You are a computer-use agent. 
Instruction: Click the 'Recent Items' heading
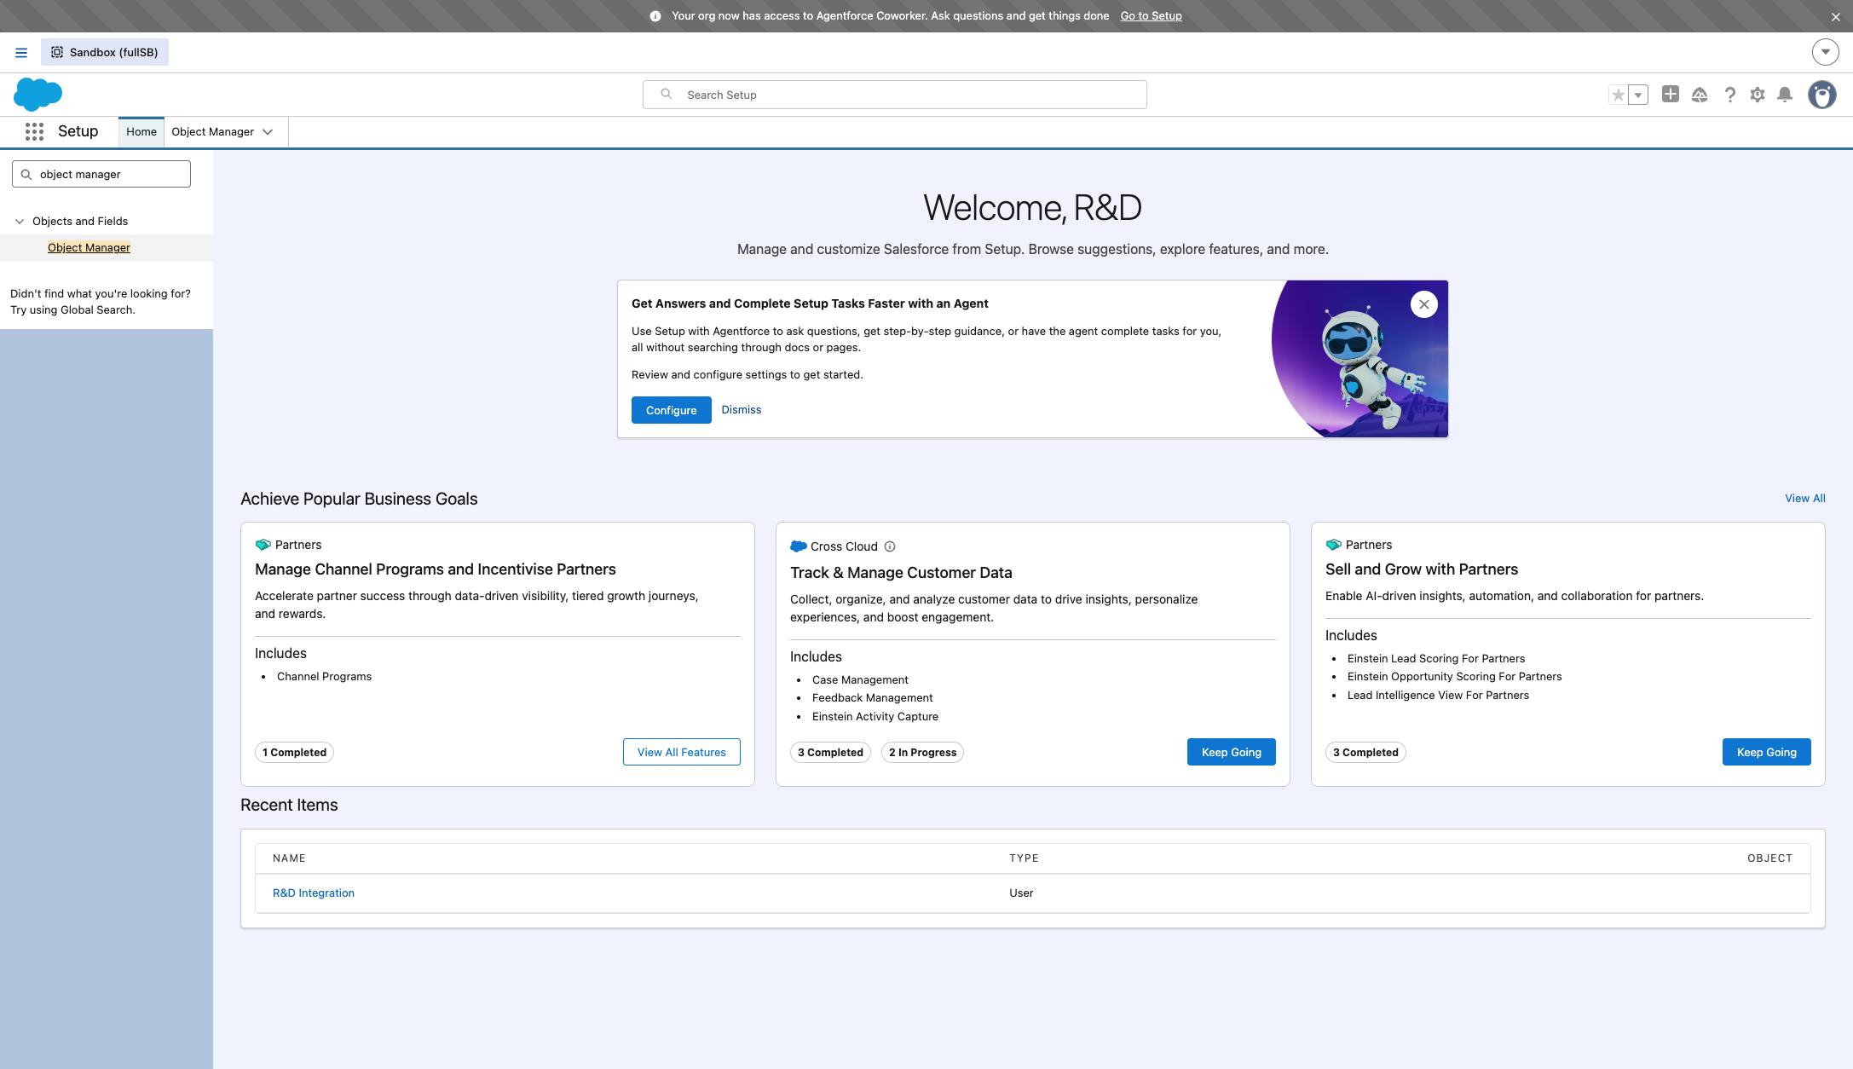tap(289, 805)
